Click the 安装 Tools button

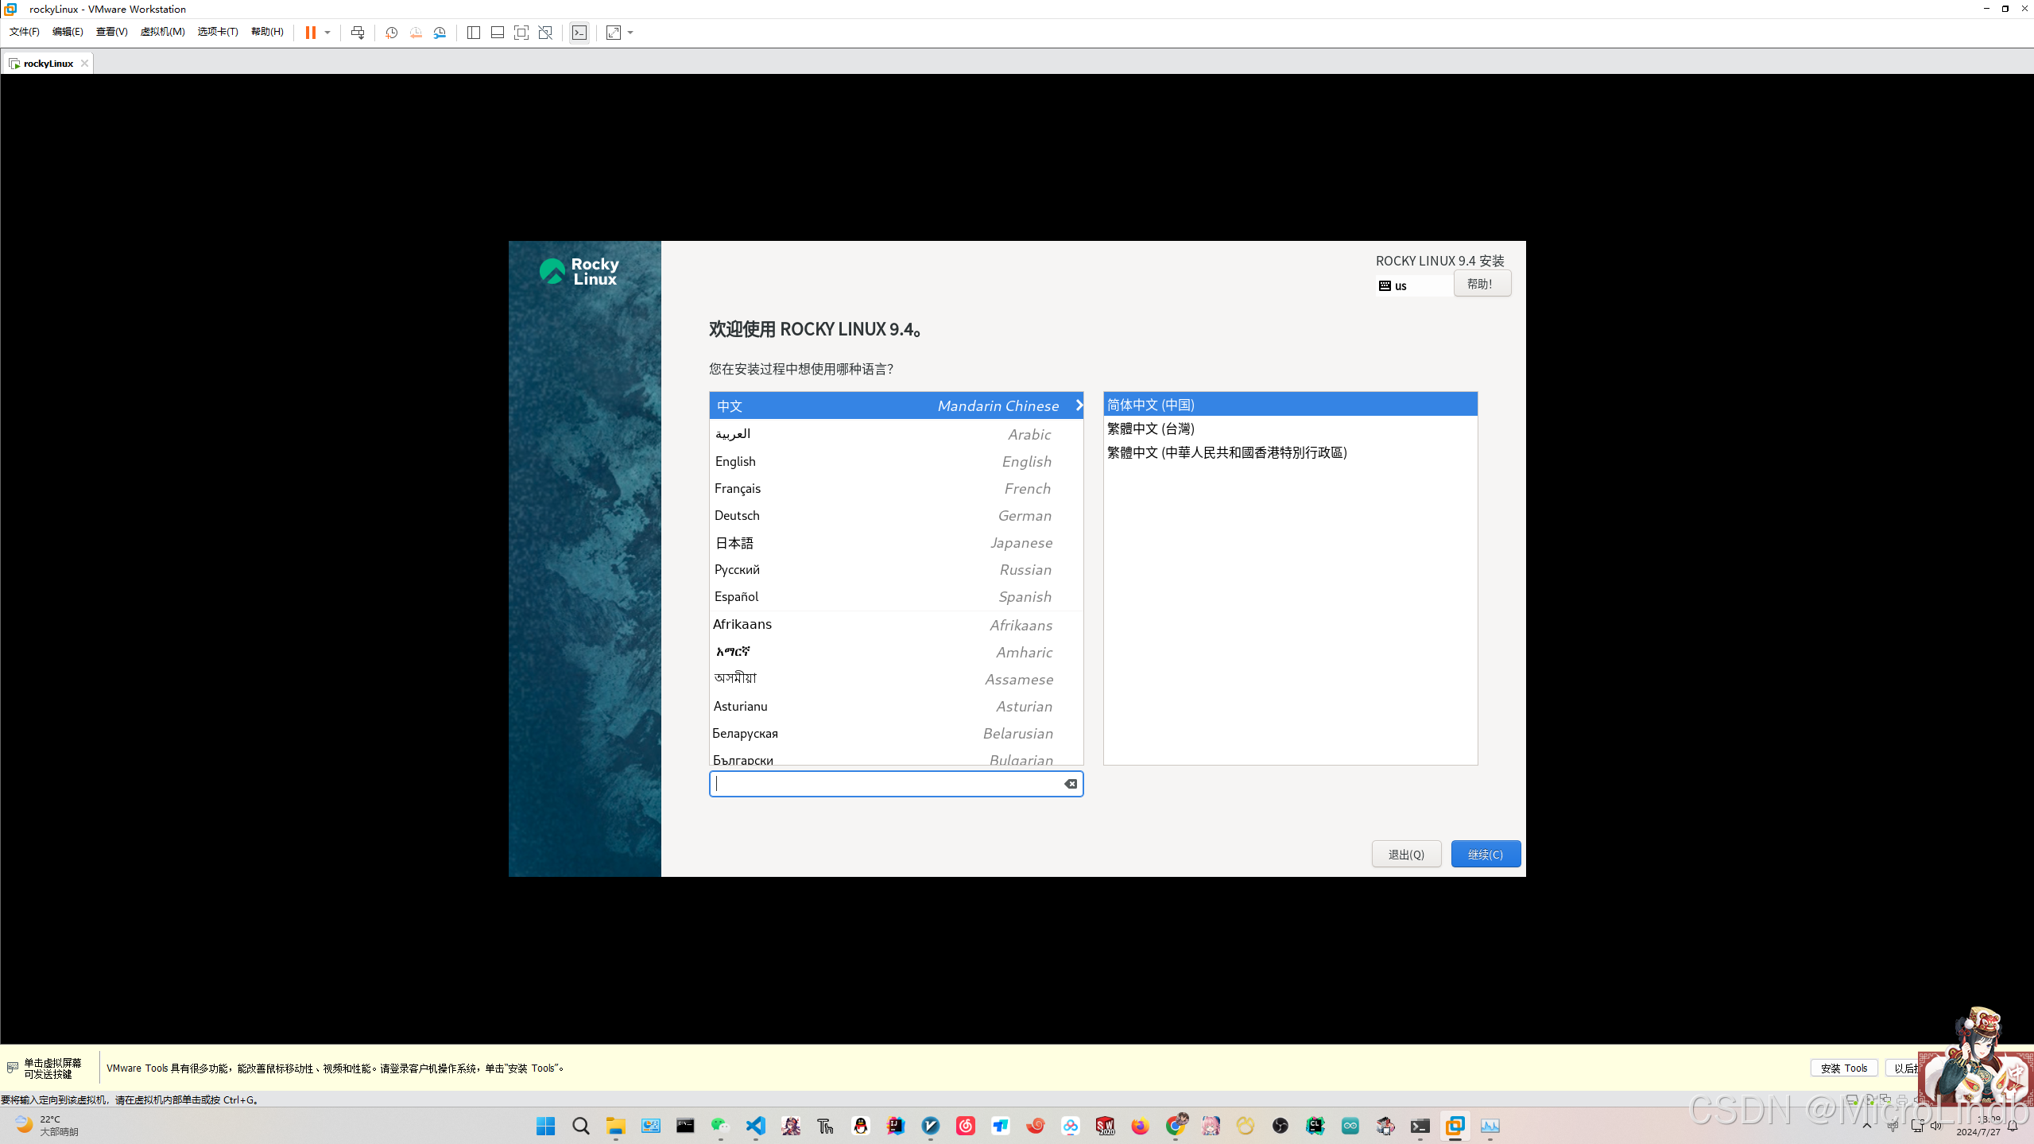tap(1844, 1068)
